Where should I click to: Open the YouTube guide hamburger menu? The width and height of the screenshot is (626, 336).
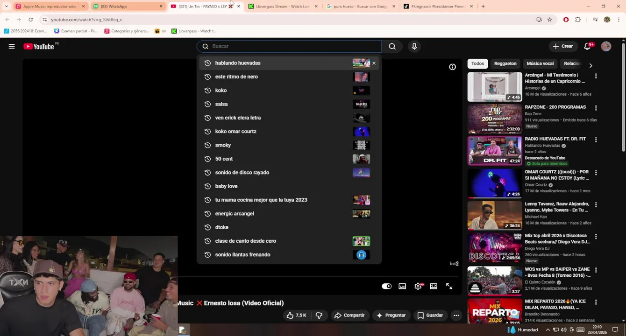click(x=12, y=46)
